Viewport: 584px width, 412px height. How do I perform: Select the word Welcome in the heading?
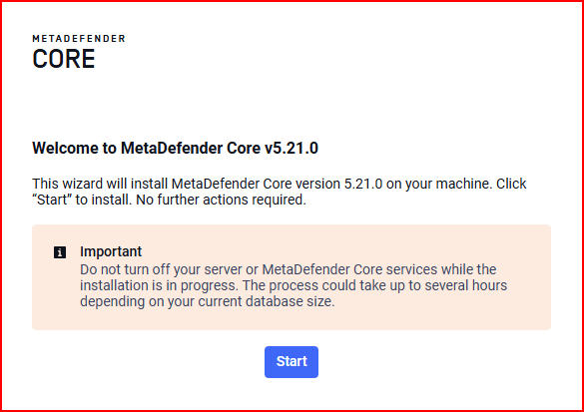(67, 148)
